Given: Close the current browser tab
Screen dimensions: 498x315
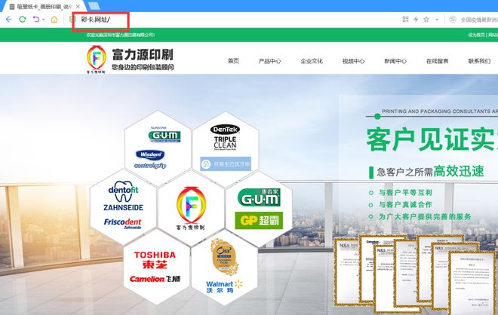Looking at the screenshot, I should click(78, 6).
